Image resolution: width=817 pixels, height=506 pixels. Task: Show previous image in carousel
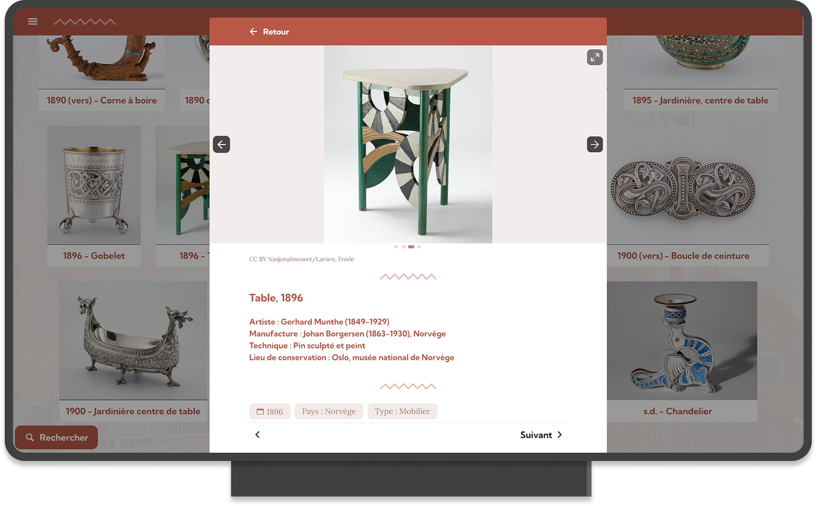[x=222, y=145]
